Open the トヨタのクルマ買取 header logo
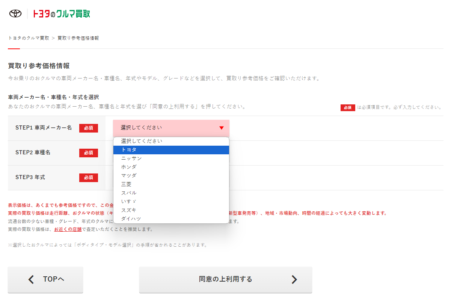The width and height of the screenshot is (457, 306). pyautogui.click(x=62, y=14)
